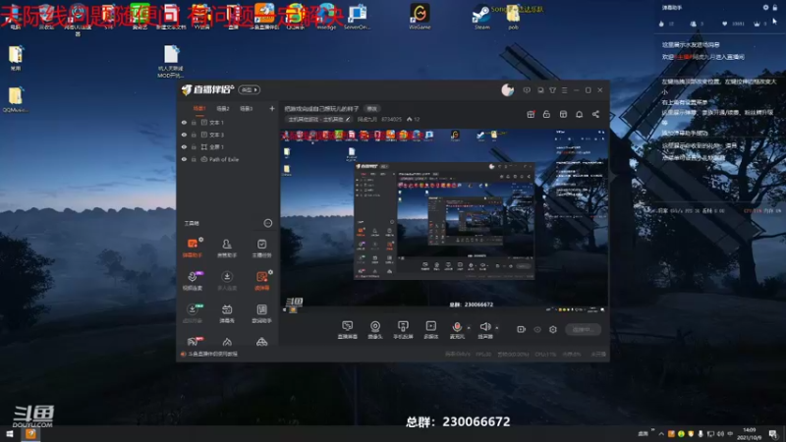Open the share icon in 直播伴侣 header
The height and width of the screenshot is (442, 786).
pyautogui.click(x=595, y=114)
